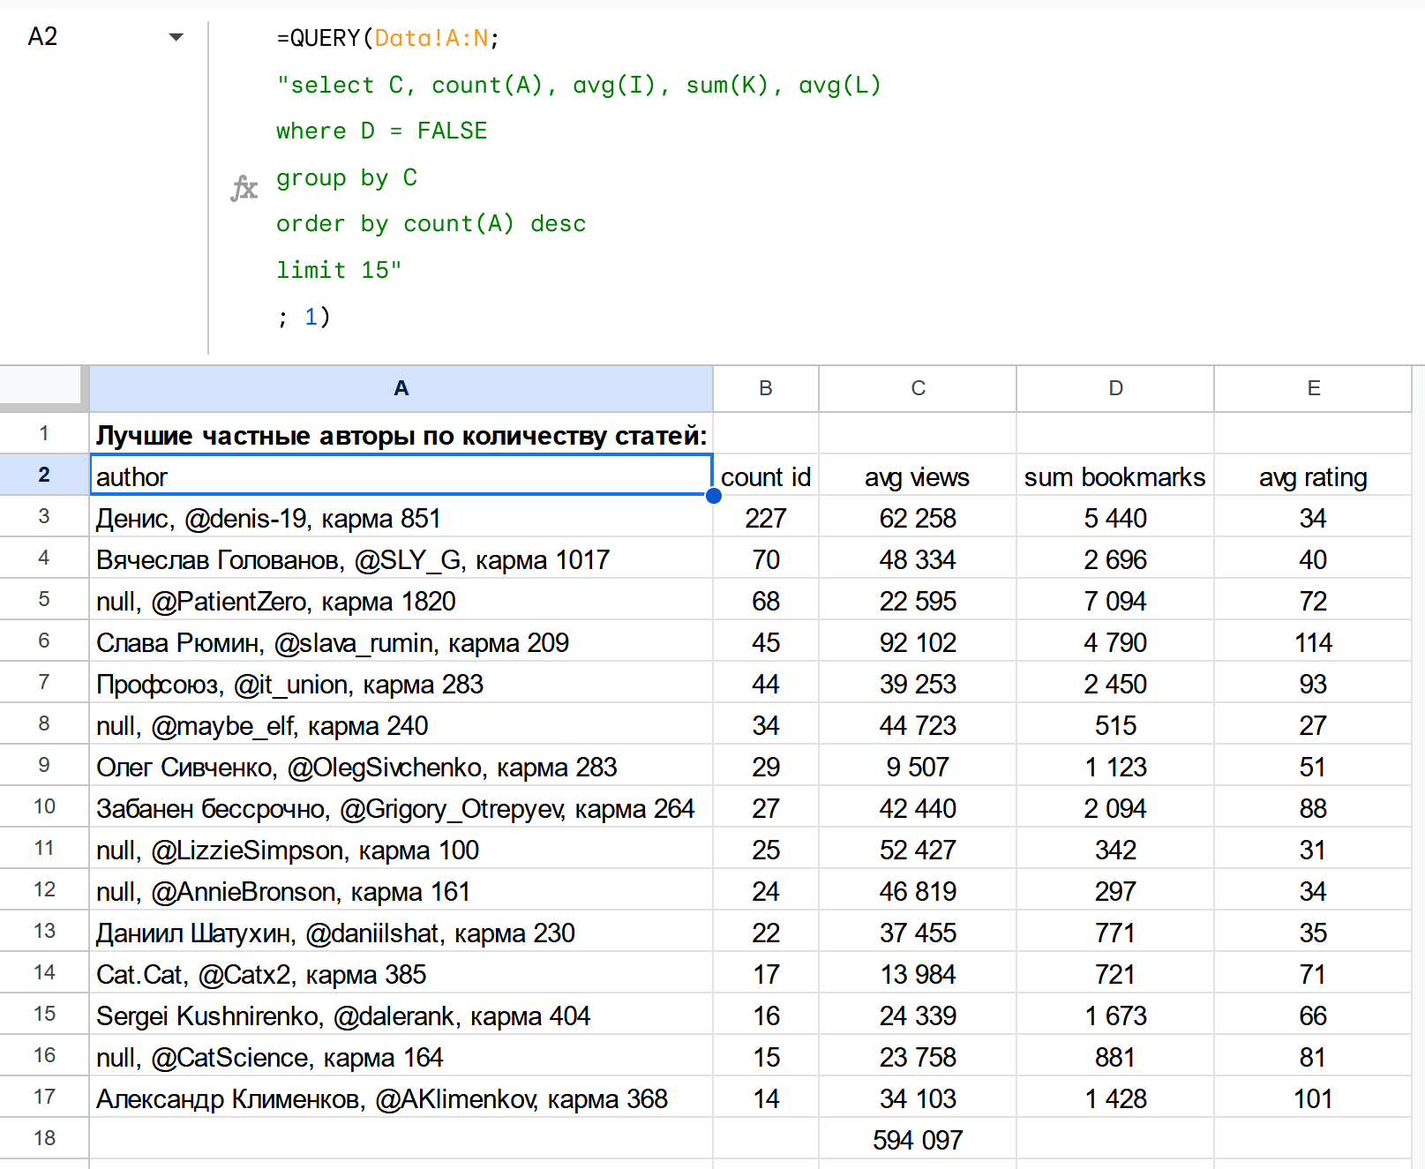Image resolution: width=1425 pixels, height=1169 pixels.
Task: Select row 18 header
Action: 44,1138
